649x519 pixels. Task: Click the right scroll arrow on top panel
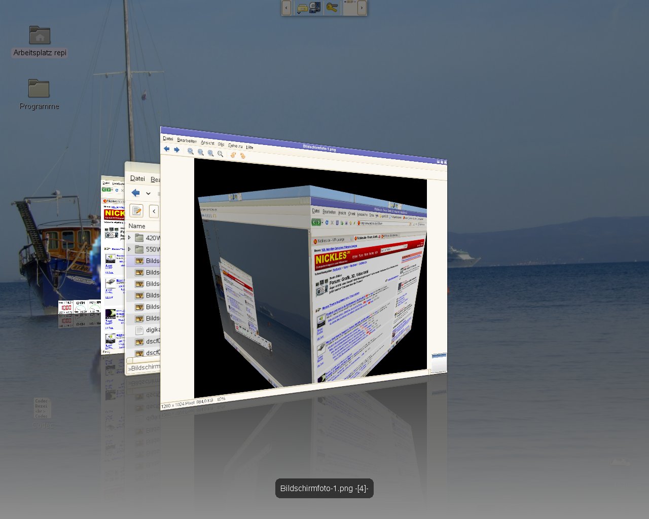[362, 8]
